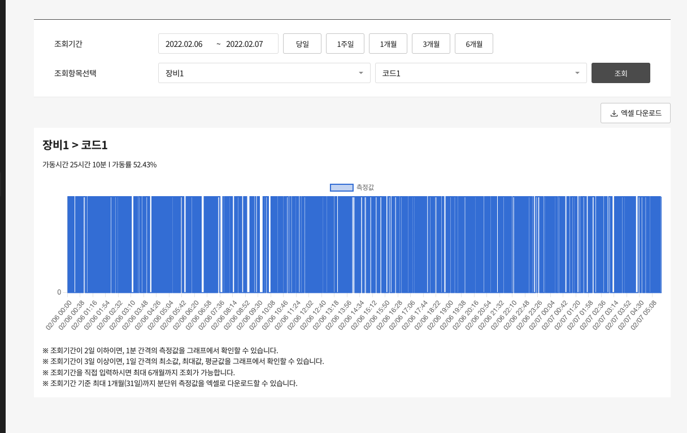687x433 pixels.
Task: Click the start date 2022.02.06 field
Action: [x=184, y=44]
